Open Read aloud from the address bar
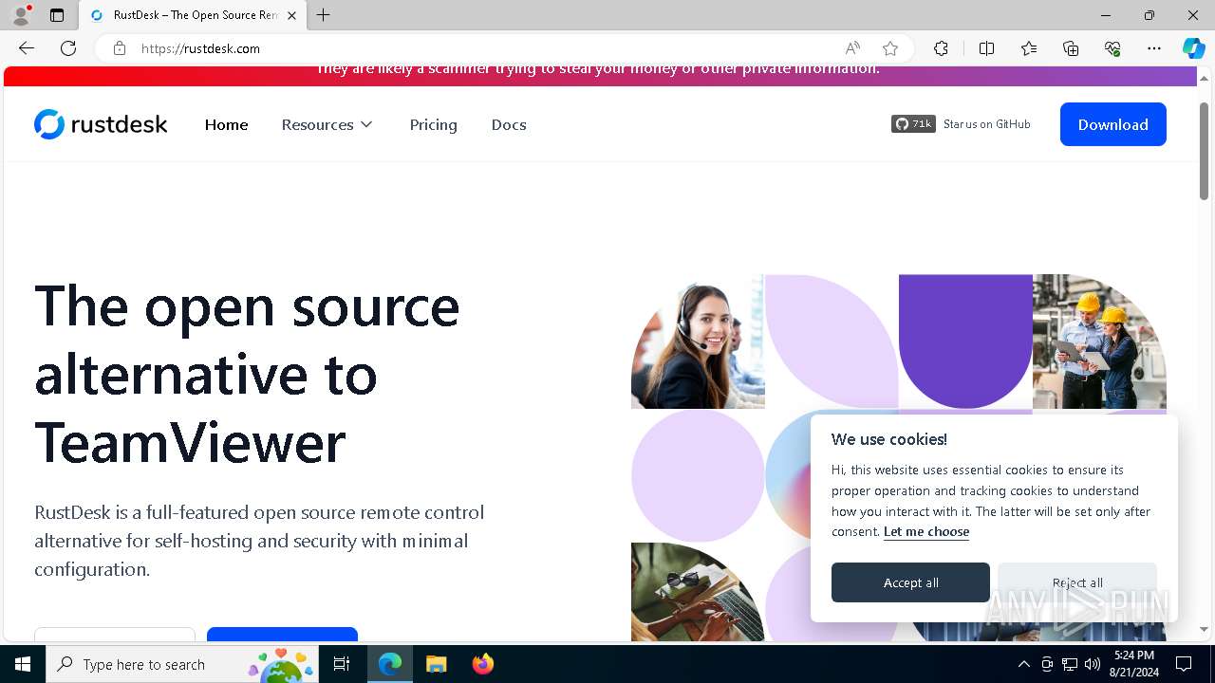The height and width of the screenshot is (683, 1215). pos(852,48)
